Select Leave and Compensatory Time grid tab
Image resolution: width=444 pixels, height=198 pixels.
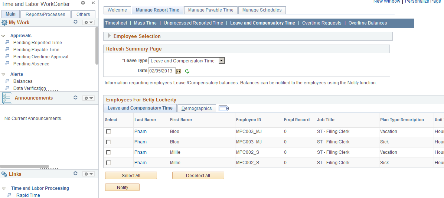[x=140, y=108]
